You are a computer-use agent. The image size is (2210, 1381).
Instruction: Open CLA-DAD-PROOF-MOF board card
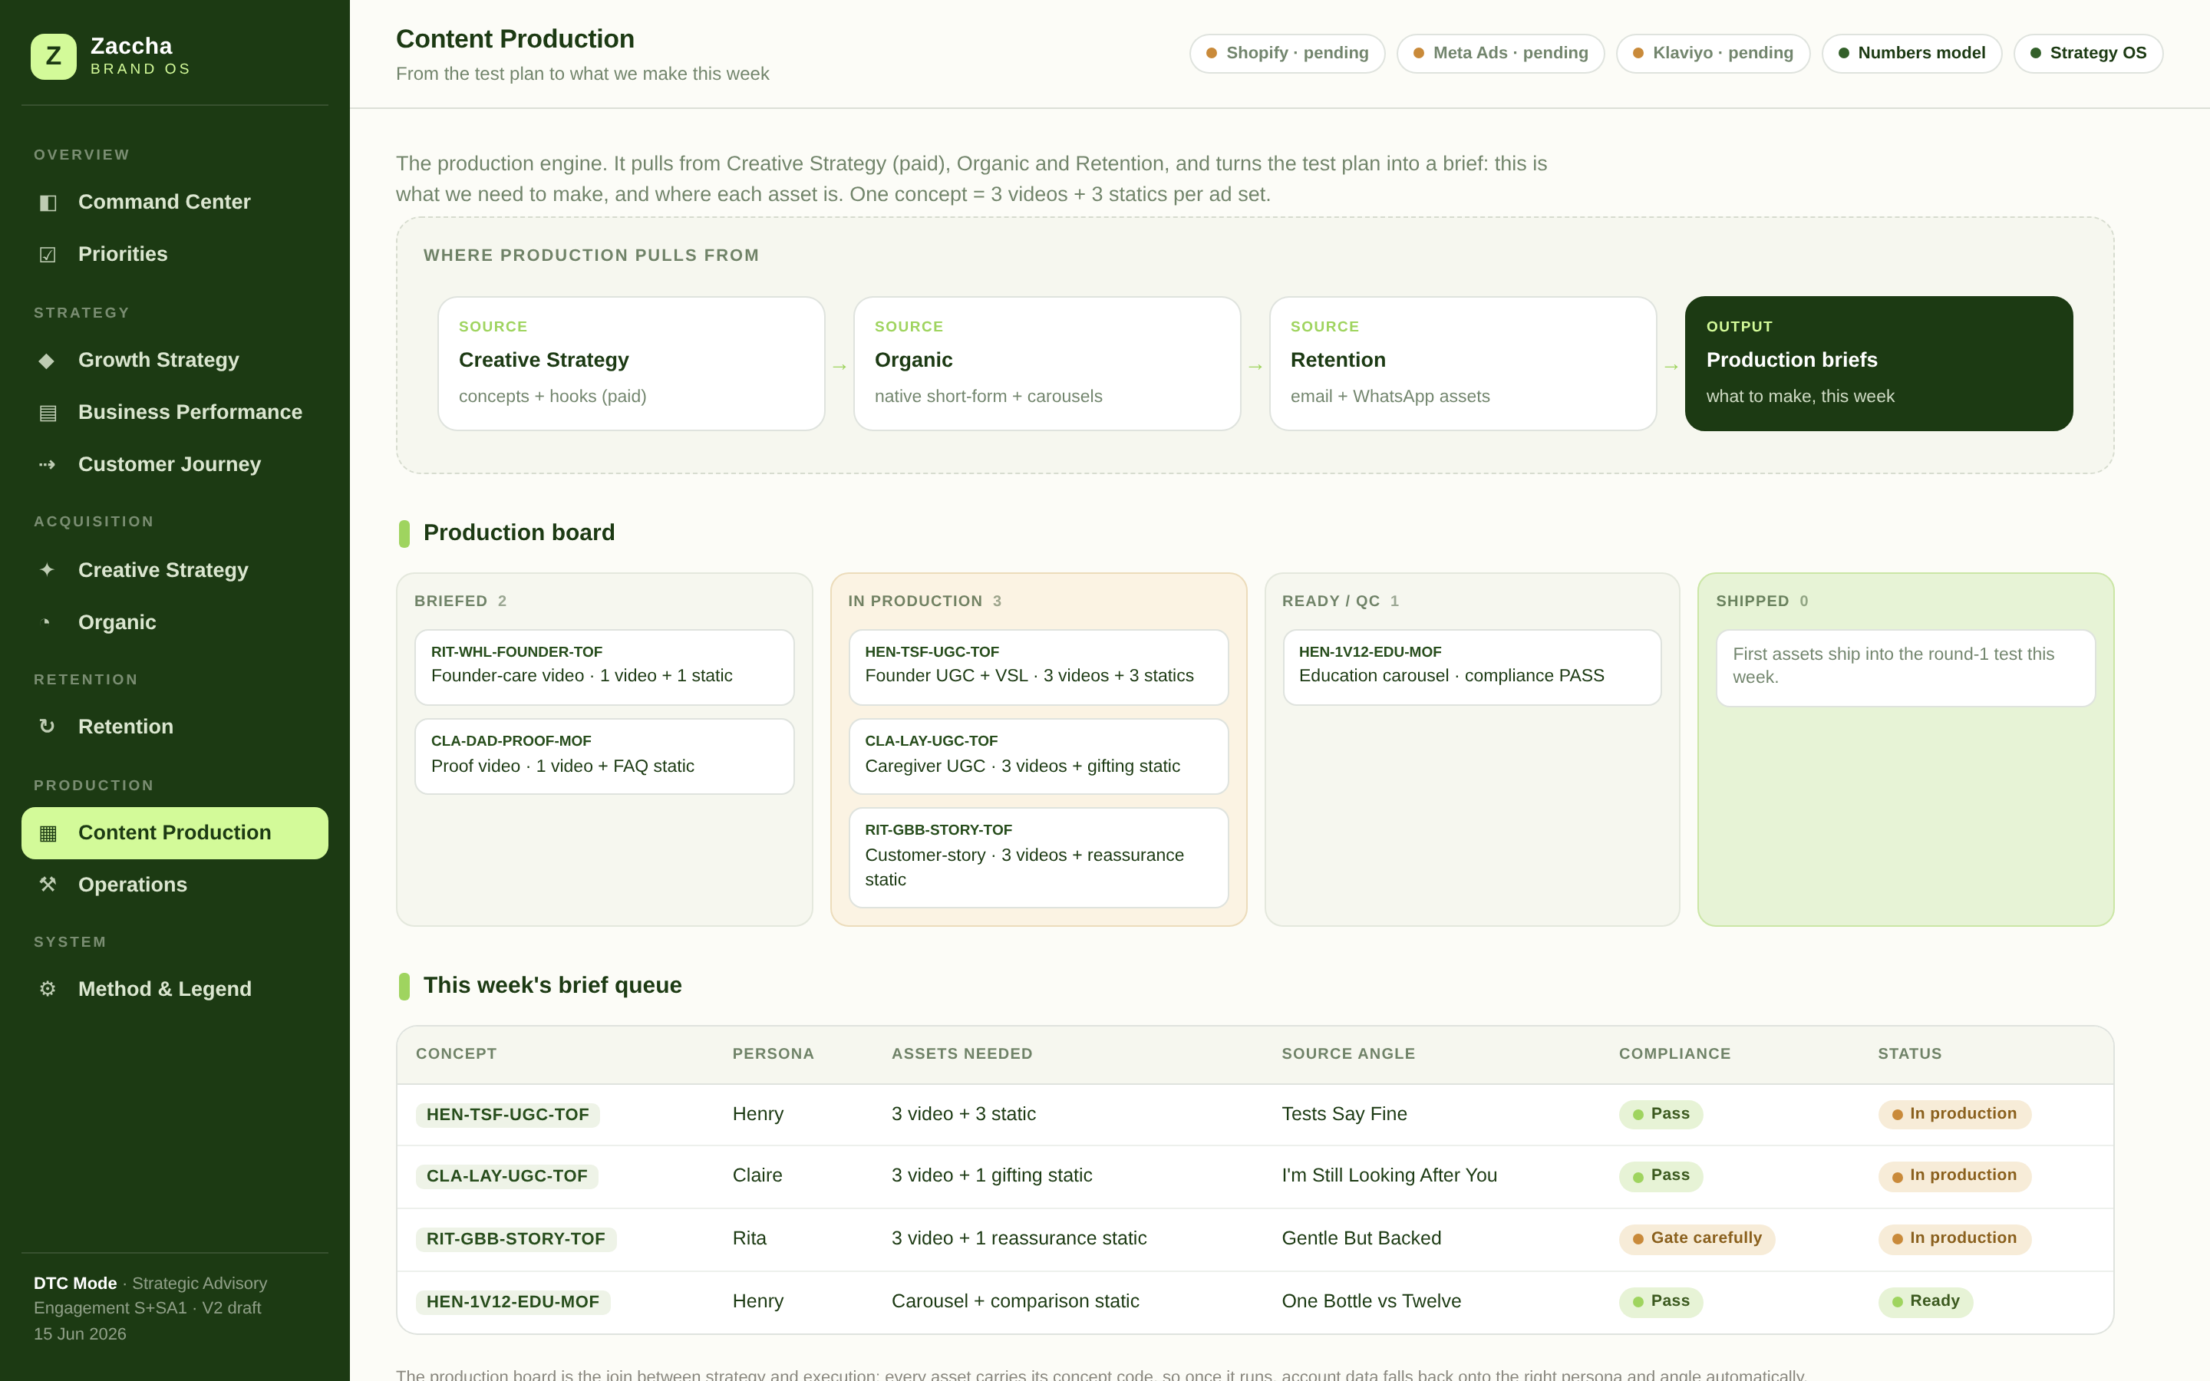coord(604,756)
